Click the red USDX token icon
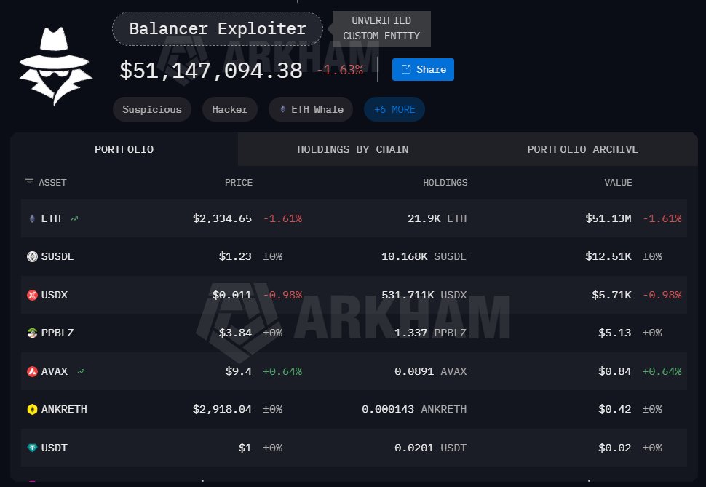This screenshot has height=487, width=706. pyautogui.click(x=32, y=295)
